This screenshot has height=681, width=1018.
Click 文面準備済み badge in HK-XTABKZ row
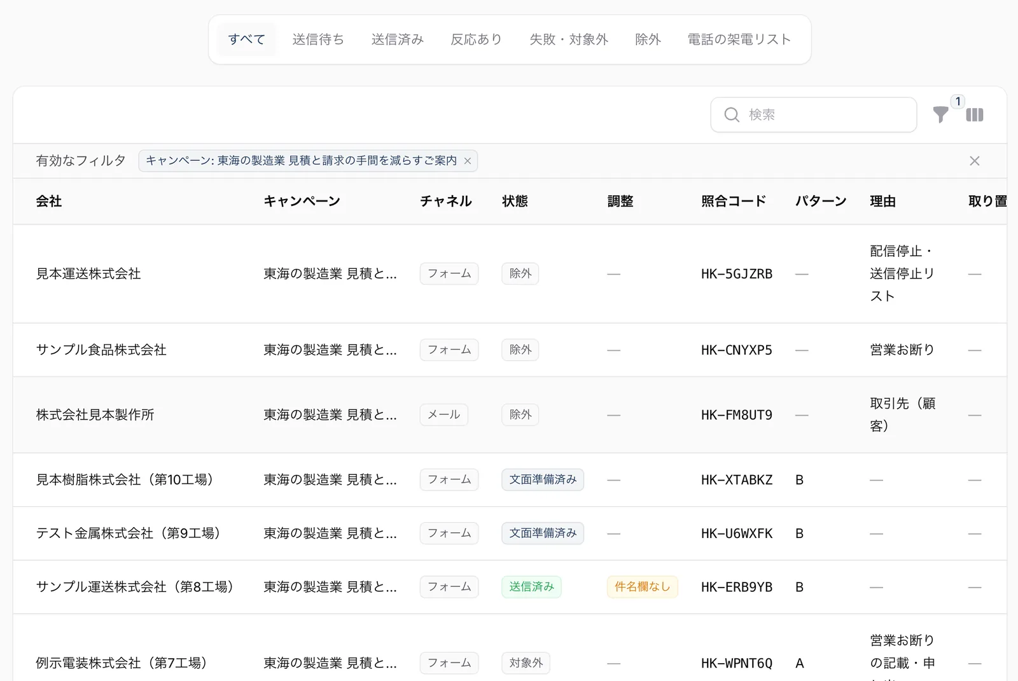coord(543,479)
